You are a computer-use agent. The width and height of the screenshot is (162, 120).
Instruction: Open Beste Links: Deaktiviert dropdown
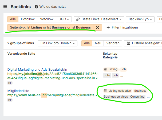(x=99, y=19)
